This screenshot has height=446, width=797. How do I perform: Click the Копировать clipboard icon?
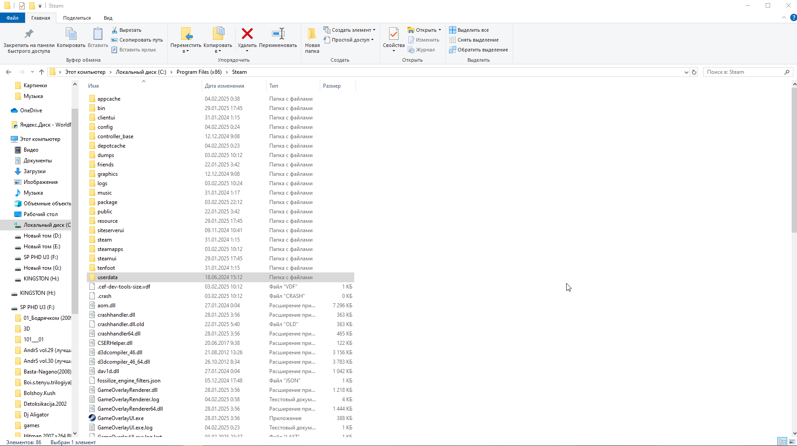[x=71, y=38]
